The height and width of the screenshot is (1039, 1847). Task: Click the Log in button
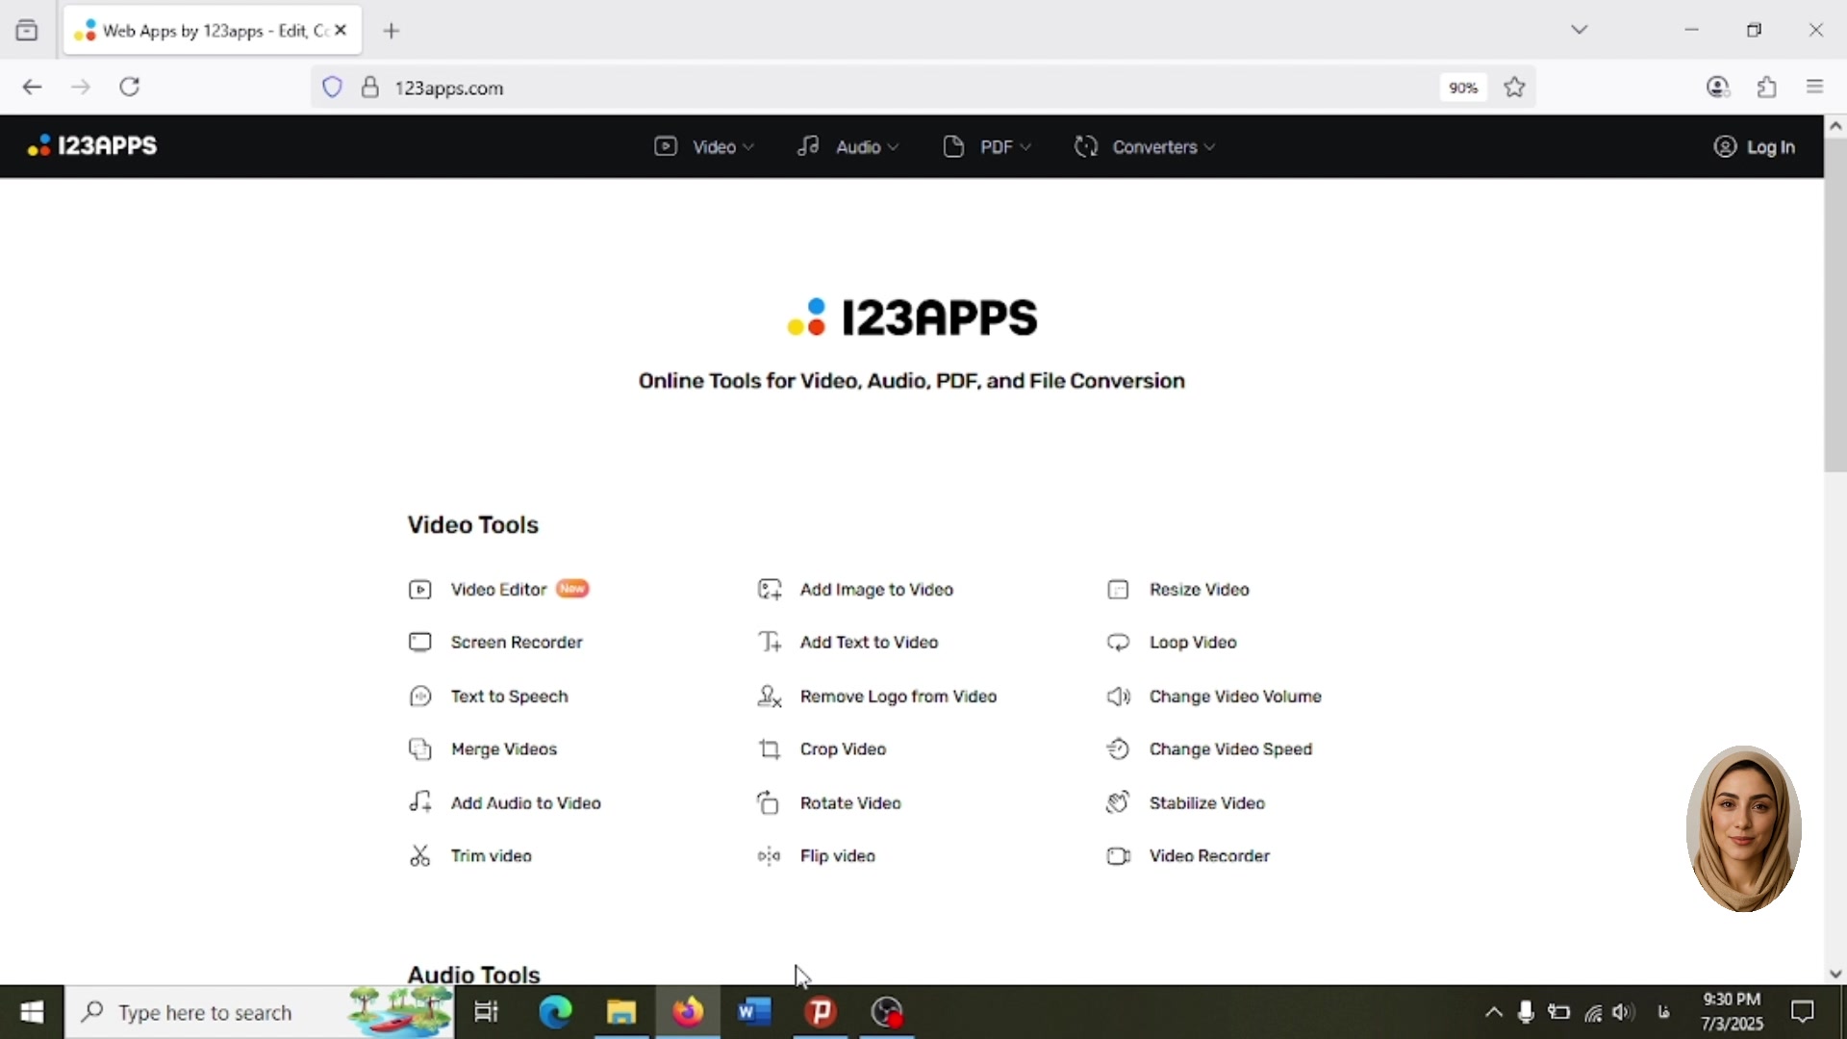coord(1755,147)
